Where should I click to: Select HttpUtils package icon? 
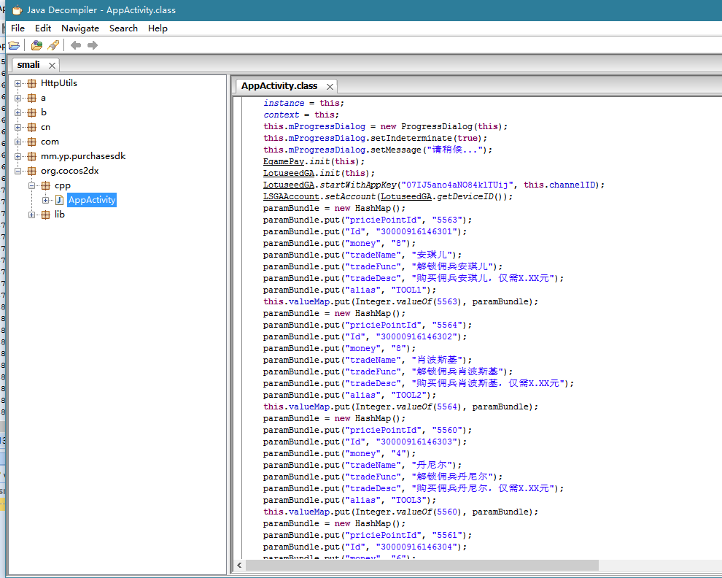coord(32,83)
